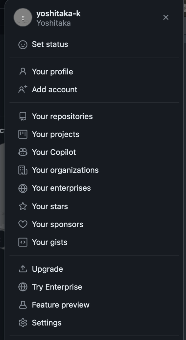Screen dimensions: 186x340
Task: Close the user menu panel
Action: tap(166, 18)
